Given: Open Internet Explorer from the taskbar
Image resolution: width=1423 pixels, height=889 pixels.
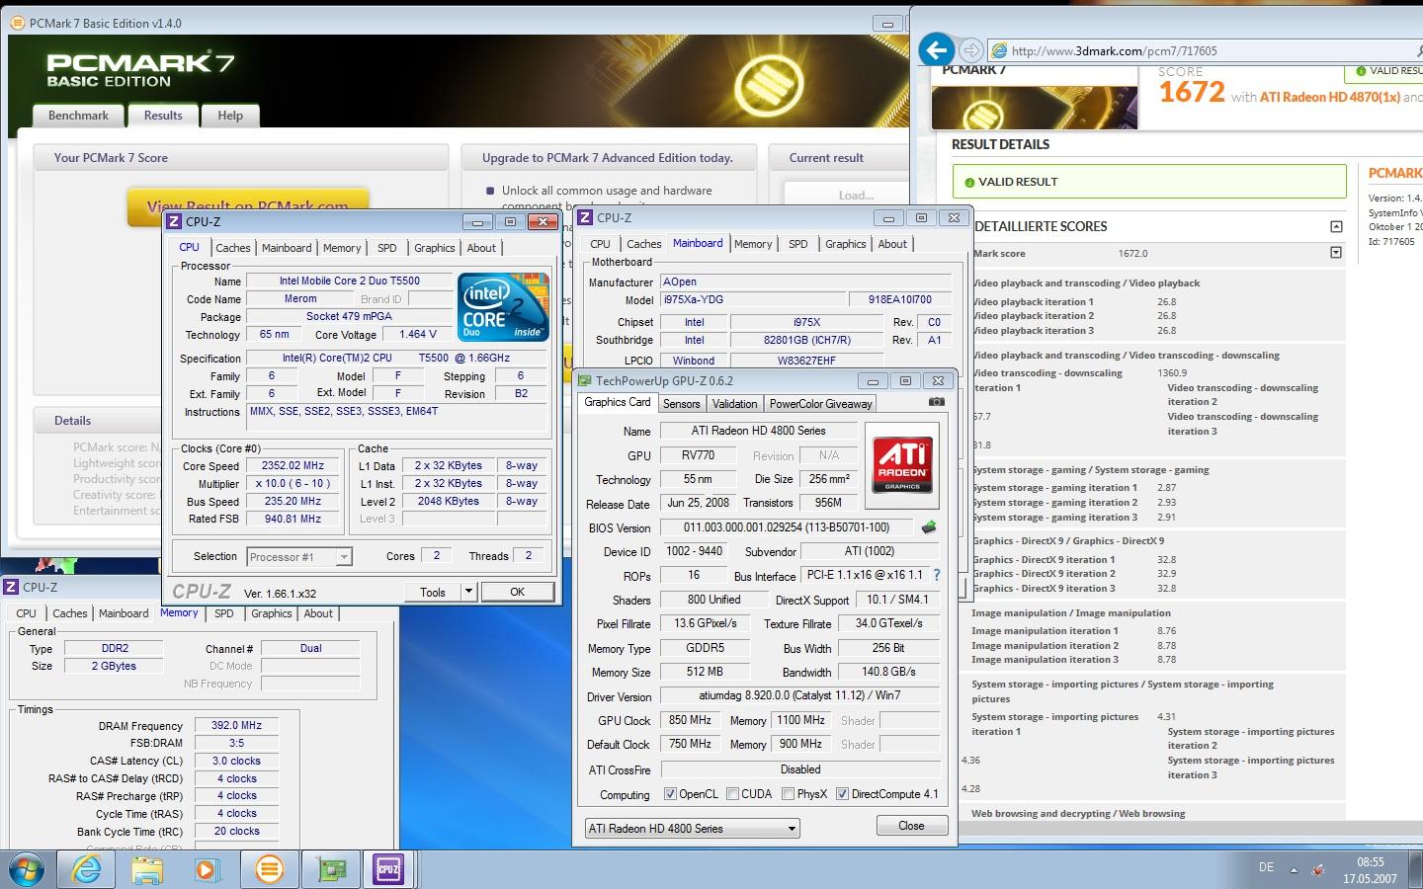Looking at the screenshot, I should point(87,869).
